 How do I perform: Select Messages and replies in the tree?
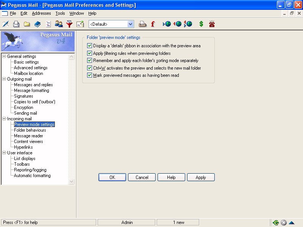(x=33, y=85)
